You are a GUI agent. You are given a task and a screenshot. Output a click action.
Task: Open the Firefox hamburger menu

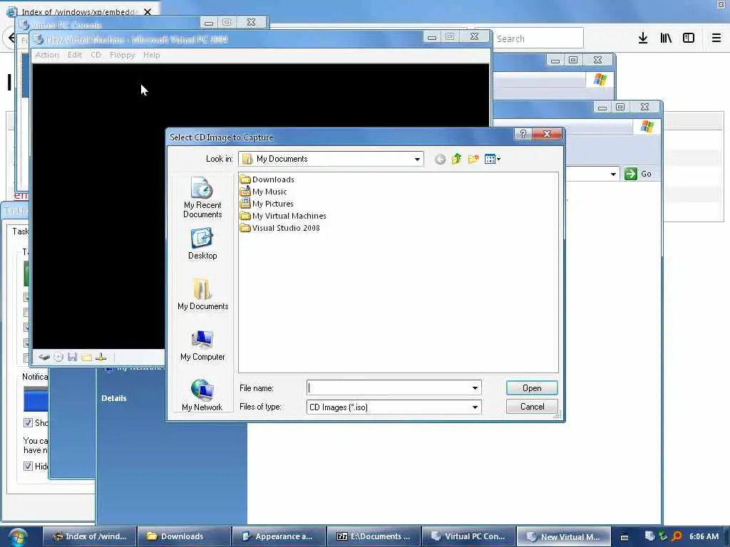716,38
